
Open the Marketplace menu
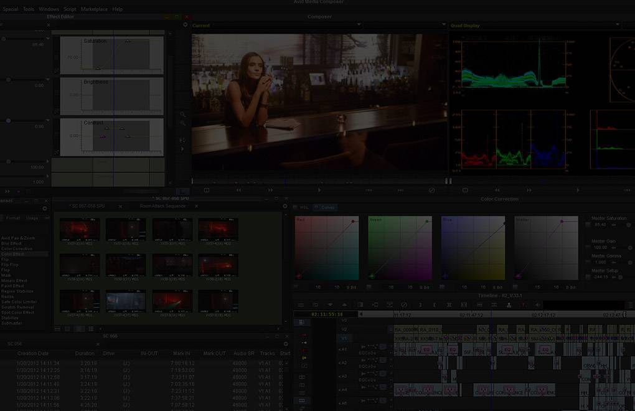pos(94,9)
